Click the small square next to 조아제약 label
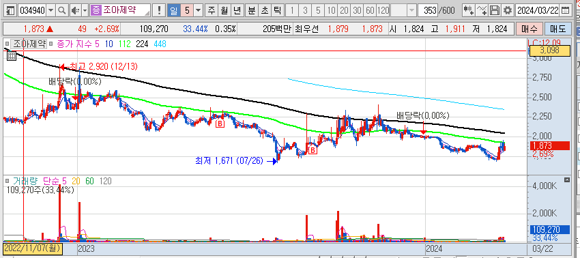 (7, 44)
